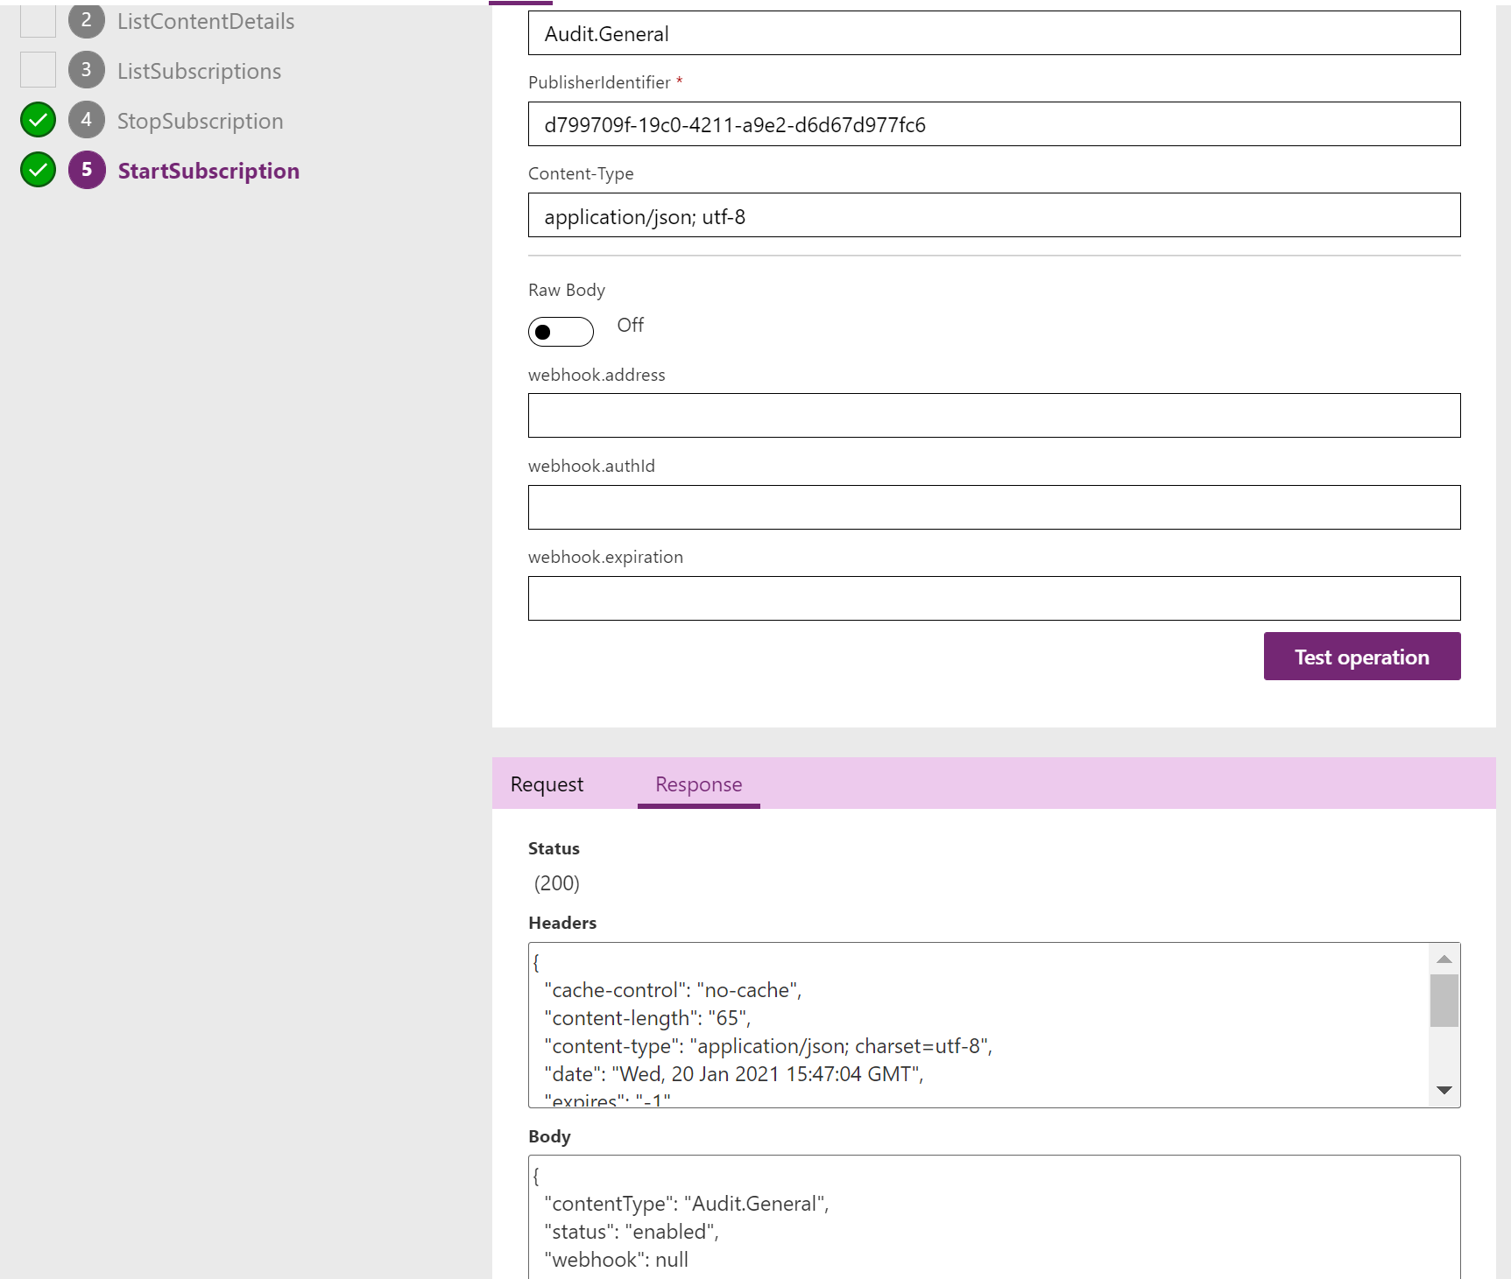
Task: Click the PublisherIdentifier input field
Action: pyautogui.click(x=993, y=124)
